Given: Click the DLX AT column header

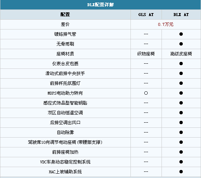Looking at the screenshot, I should point(181,15).
